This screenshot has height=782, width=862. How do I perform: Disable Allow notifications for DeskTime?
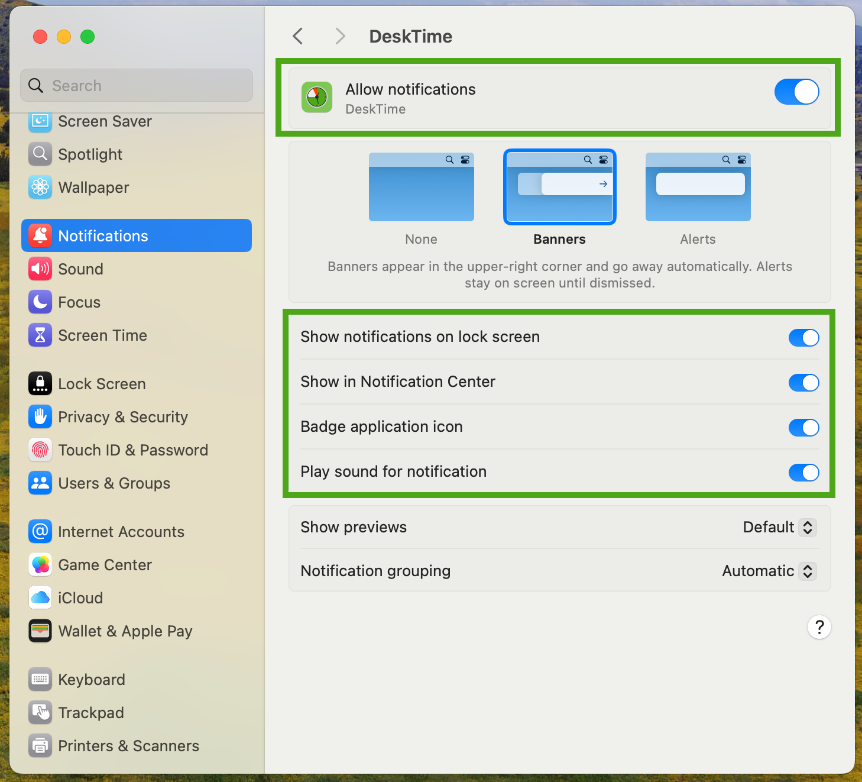796,92
